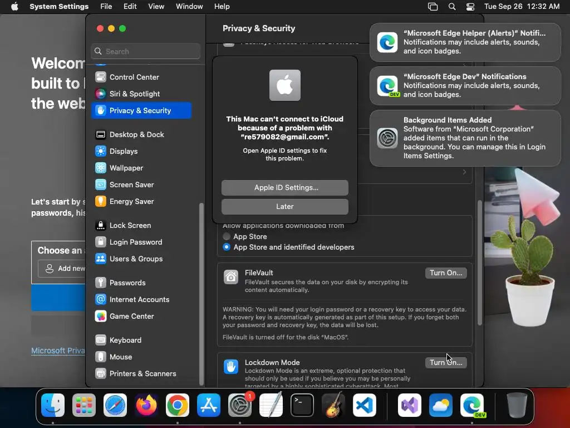This screenshot has width=570, height=428.
Task: Open Background Items Added notification
Action: (465, 138)
